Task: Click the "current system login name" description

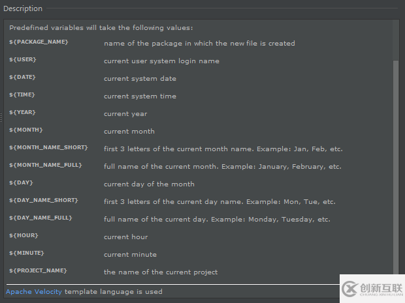Action: [x=161, y=61]
